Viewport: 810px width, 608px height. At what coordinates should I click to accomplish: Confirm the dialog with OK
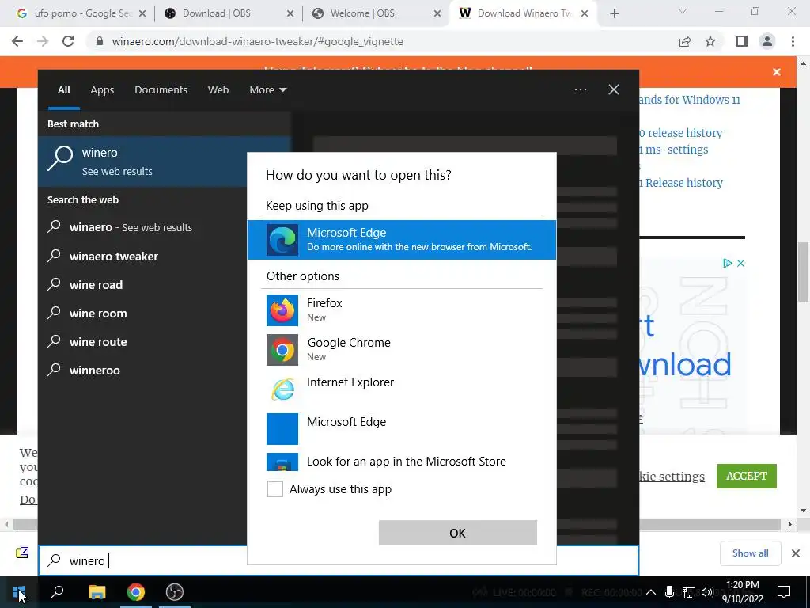[x=458, y=533]
